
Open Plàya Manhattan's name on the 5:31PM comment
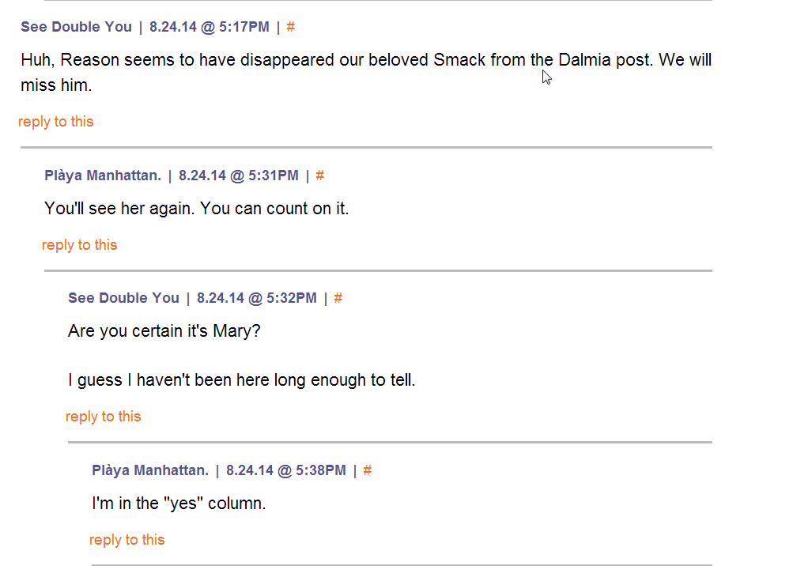[103, 175]
